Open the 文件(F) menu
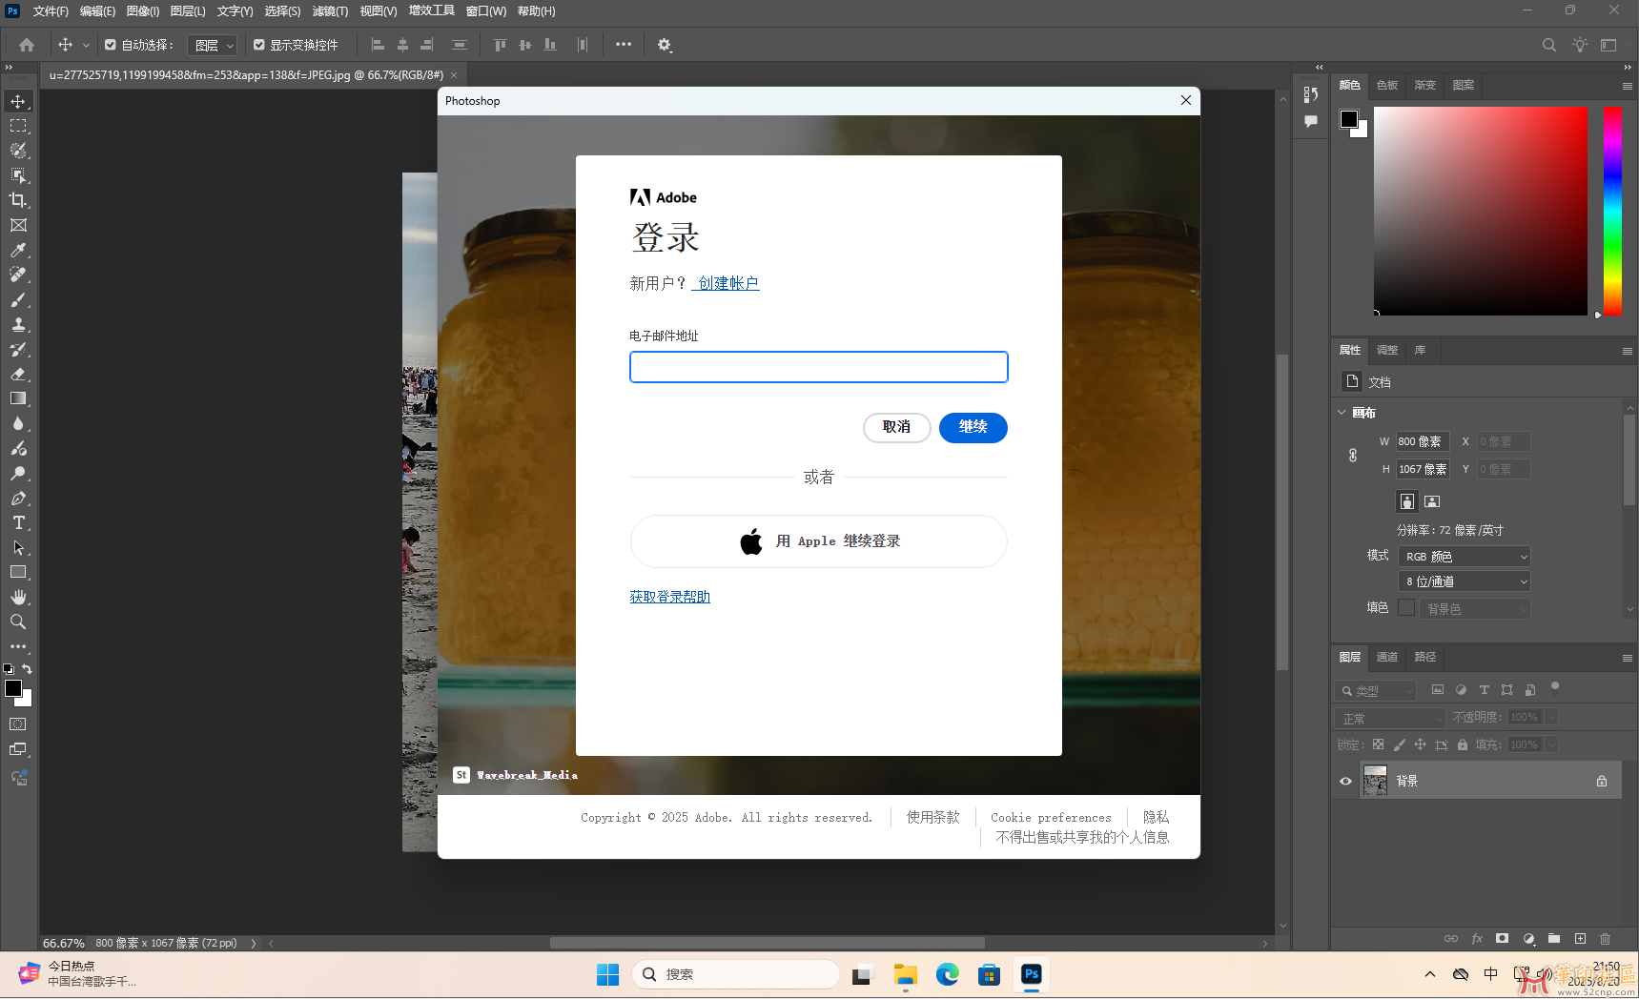This screenshot has width=1639, height=999. tap(51, 11)
